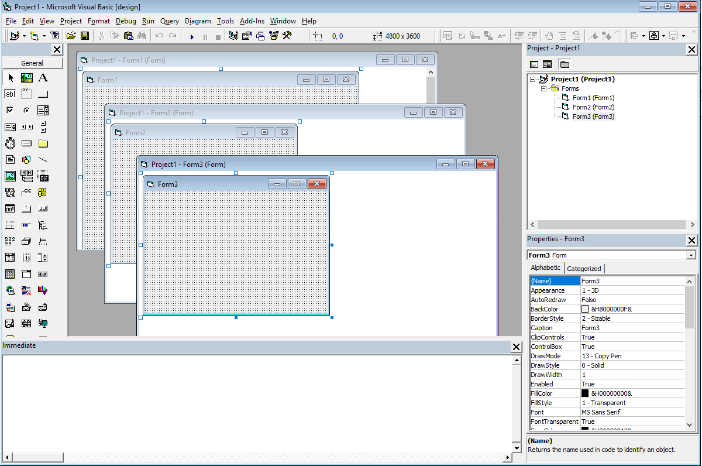
Task: Open the File menu
Action: (x=11, y=21)
